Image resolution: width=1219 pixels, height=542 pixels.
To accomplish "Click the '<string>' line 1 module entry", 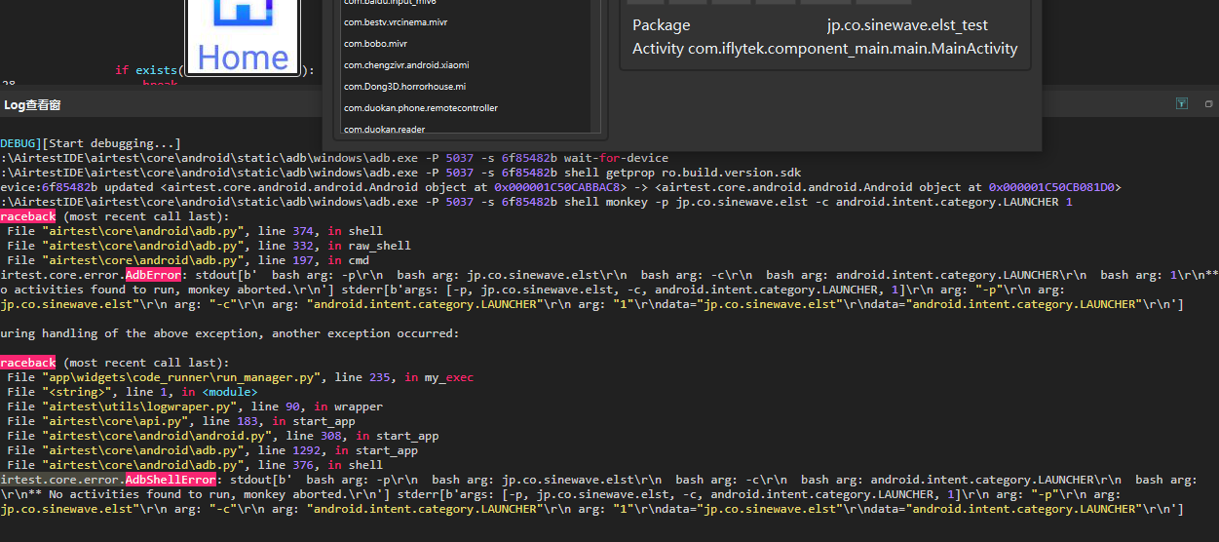I will (x=132, y=392).
